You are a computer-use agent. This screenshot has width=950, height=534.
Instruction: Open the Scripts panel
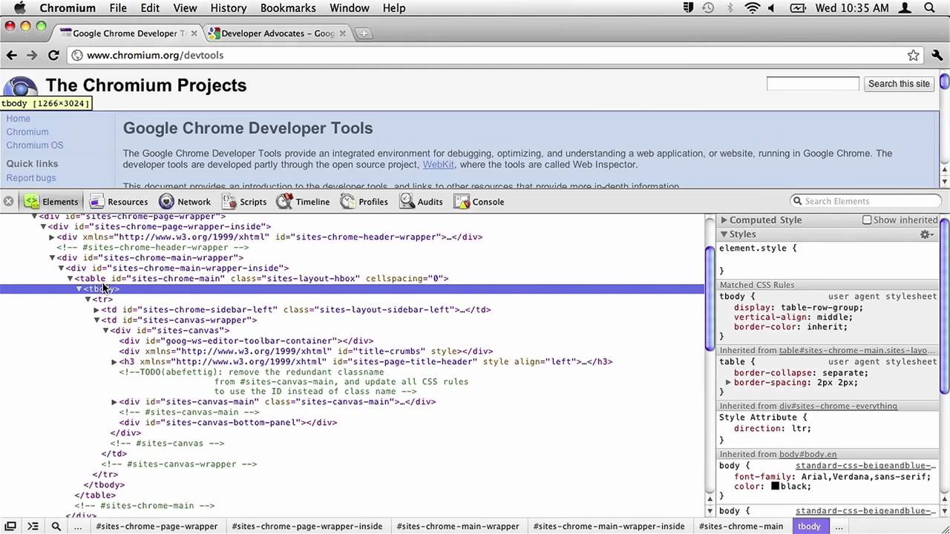click(243, 202)
